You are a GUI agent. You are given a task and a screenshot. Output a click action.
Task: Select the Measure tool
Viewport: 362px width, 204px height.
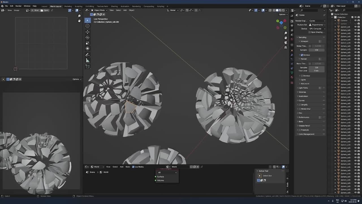click(87, 60)
